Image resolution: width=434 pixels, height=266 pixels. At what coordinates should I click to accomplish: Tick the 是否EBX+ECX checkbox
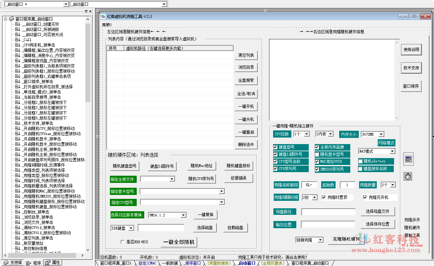click(123, 242)
